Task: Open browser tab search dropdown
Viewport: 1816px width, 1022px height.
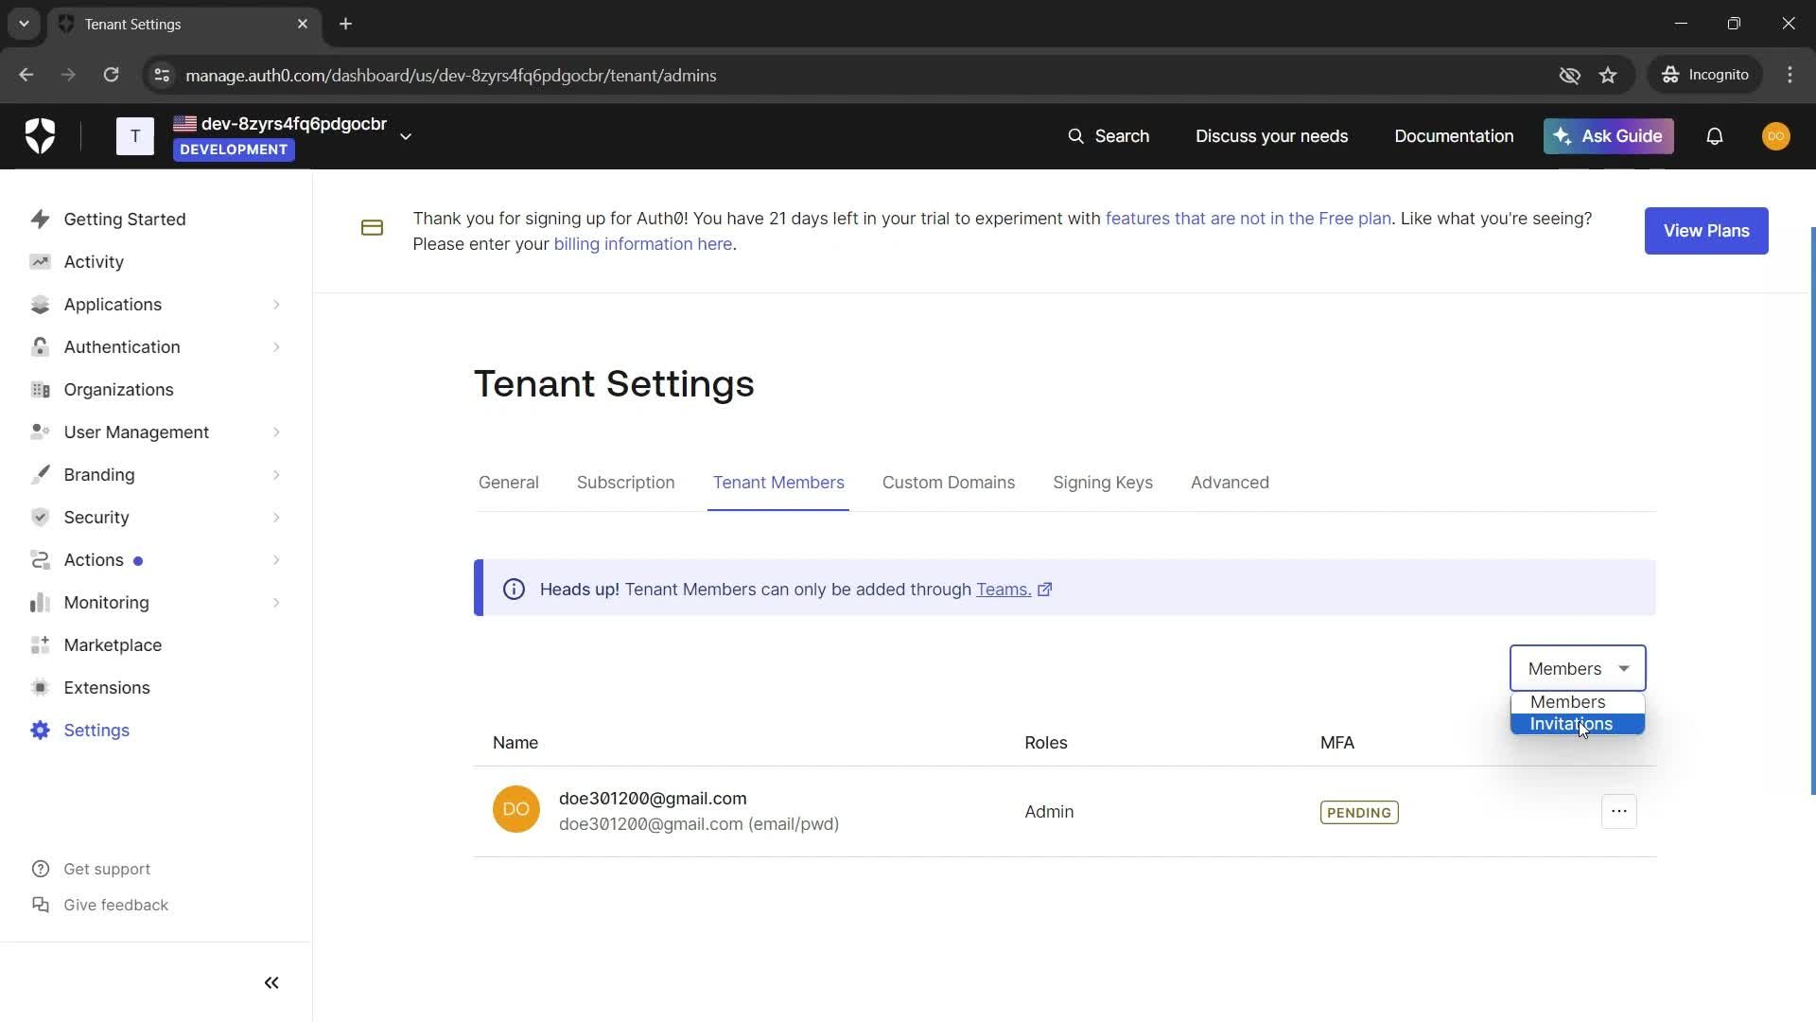Action: (24, 24)
